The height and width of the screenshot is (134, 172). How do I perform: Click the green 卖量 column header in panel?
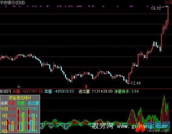21,103
